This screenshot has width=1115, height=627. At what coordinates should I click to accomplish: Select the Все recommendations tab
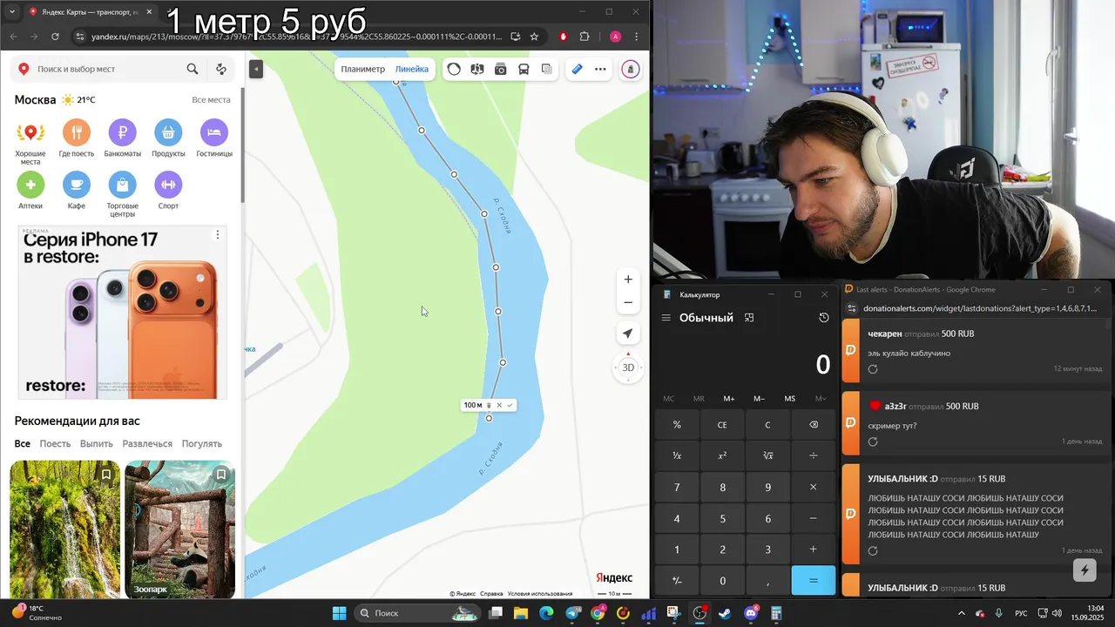point(22,443)
